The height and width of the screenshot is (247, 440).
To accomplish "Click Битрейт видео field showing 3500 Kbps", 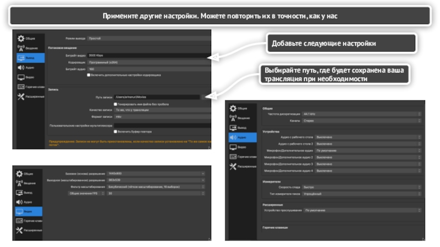I will point(149,55).
